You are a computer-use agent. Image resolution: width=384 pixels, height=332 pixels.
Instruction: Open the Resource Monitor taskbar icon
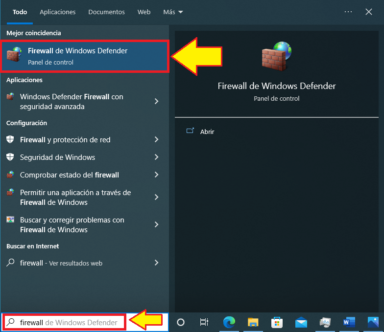325,322
